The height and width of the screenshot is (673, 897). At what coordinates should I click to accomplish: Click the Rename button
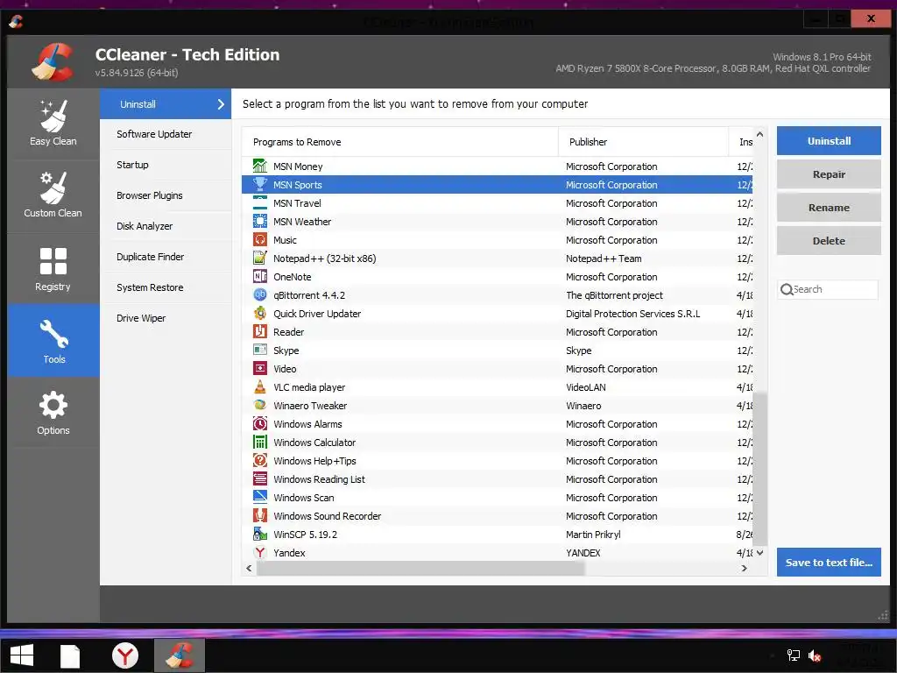coord(829,208)
